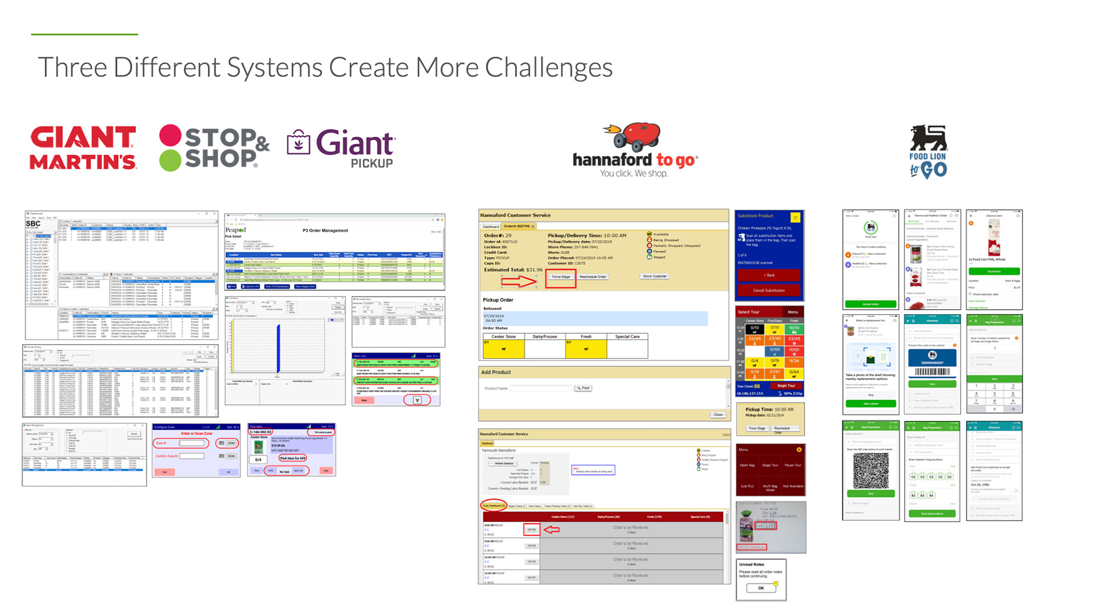Click the < Back button in Substitute Product
Viewport: 1095px width, 616px height.
tap(769, 275)
